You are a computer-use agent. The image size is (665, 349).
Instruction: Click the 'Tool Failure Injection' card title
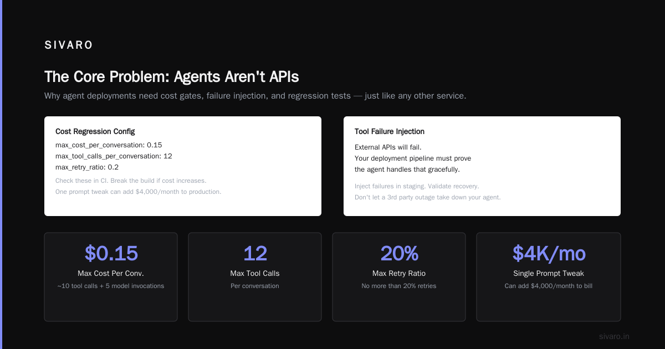pyautogui.click(x=390, y=131)
